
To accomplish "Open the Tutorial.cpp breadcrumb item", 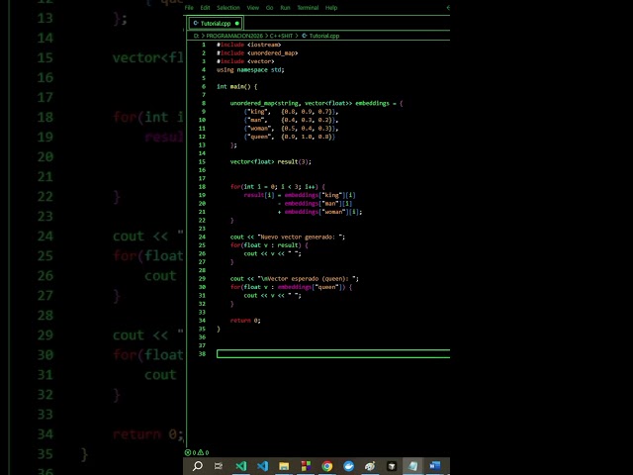I will pos(324,36).
